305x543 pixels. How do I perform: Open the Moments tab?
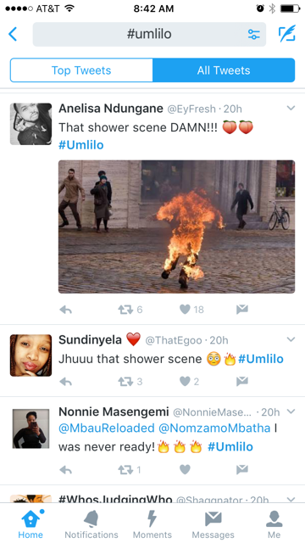pyautogui.click(x=152, y=523)
